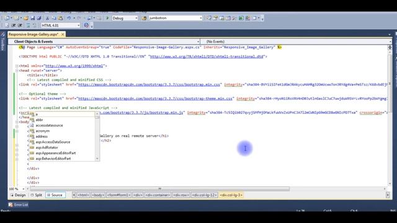Open the Error List panel tab
The image size is (397, 223).
point(18,204)
